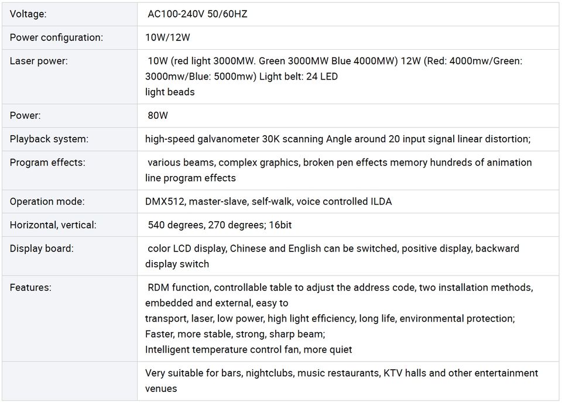
Task: Select the red light 3000MW text line
Action: [335, 61]
